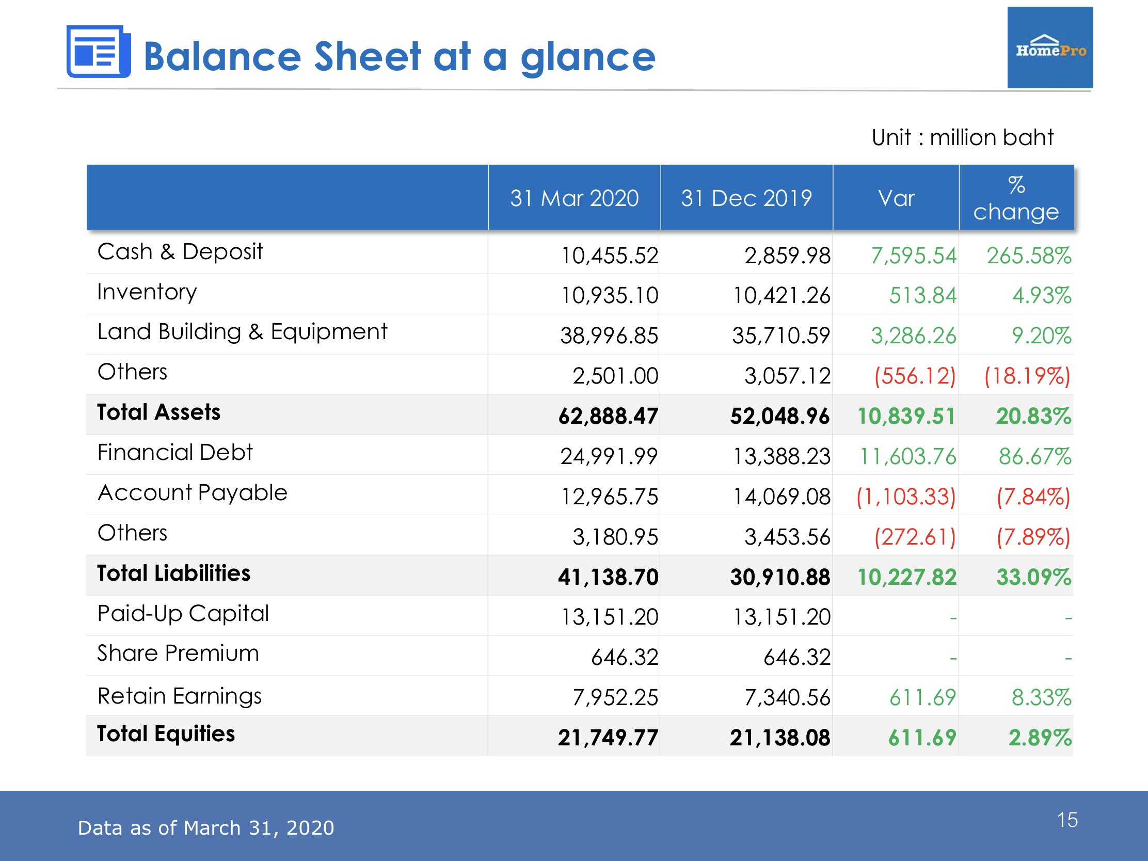
Task: Click the HomePro logo
Action: click(1050, 47)
